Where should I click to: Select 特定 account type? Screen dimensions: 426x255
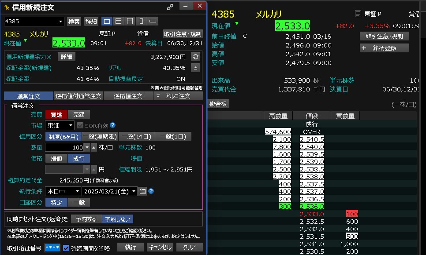(x=56, y=202)
